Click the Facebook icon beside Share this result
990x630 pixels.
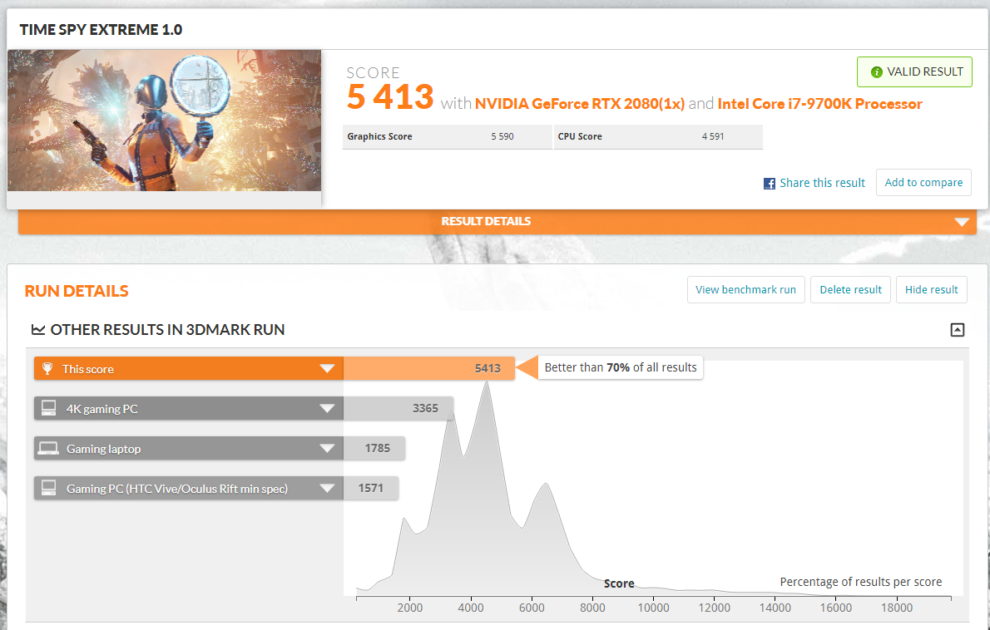pyautogui.click(x=769, y=184)
